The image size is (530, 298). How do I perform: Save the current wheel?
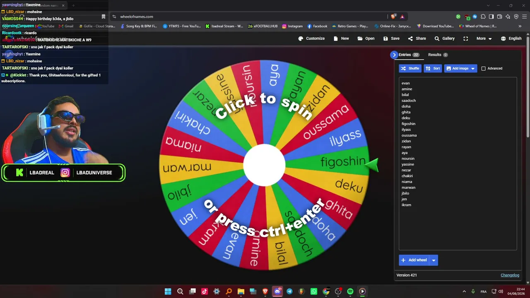(x=391, y=38)
